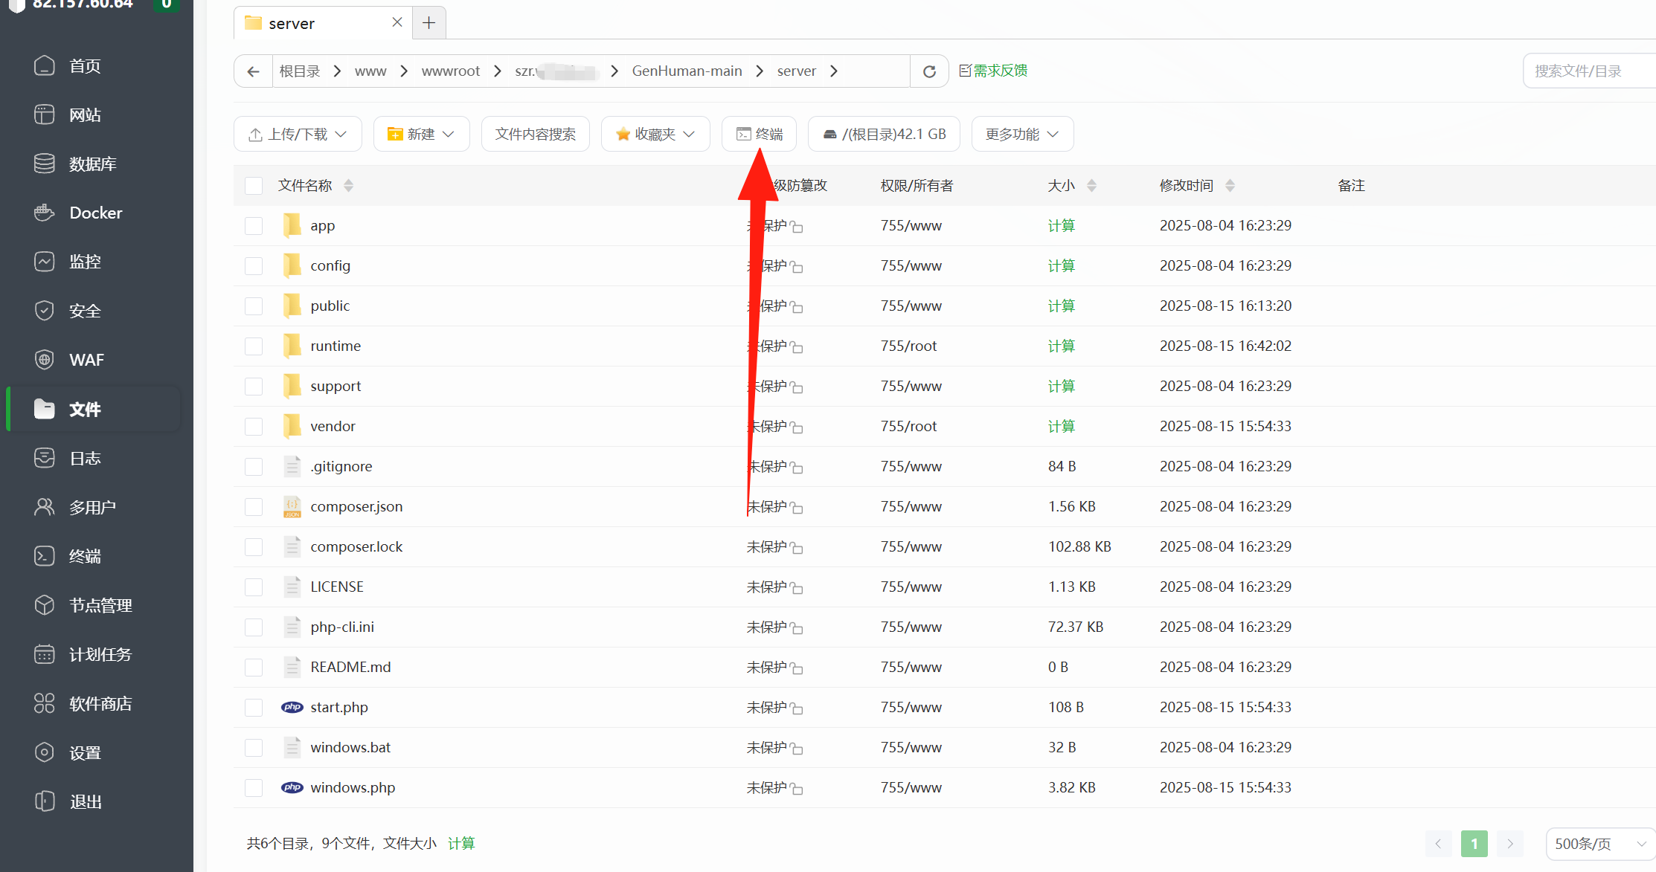Toggle the lock icon for vendor folder

coord(797,427)
